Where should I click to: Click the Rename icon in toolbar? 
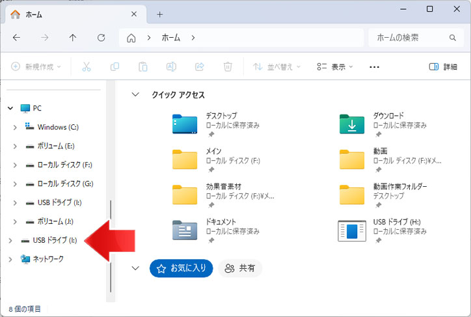pyautogui.click(x=171, y=66)
